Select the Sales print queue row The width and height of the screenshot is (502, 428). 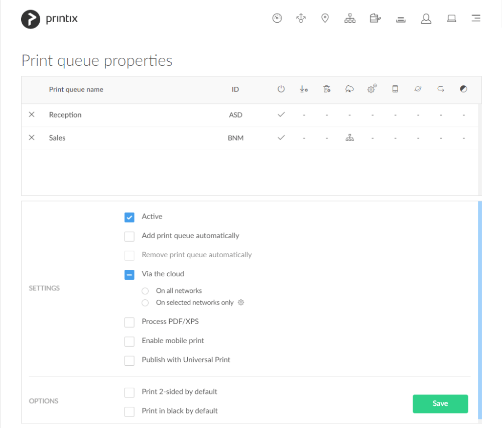(249, 138)
